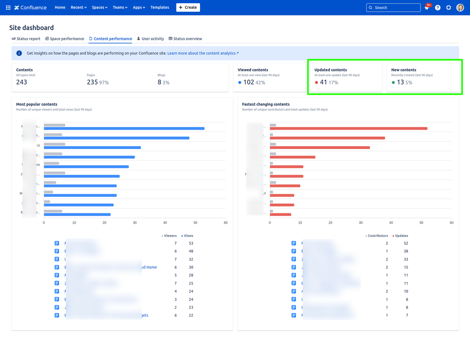Open Learn more about content analytics link
Viewport: 470px width, 360px height.
[203, 53]
